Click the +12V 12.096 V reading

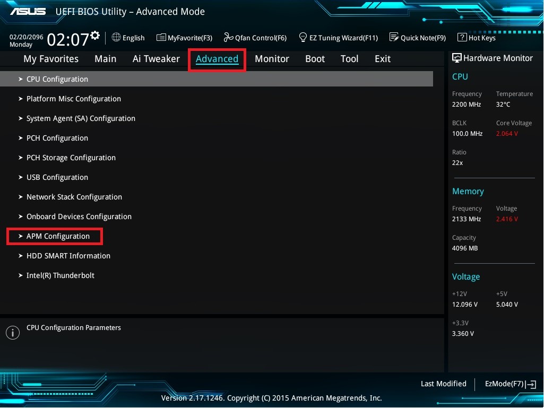point(464,304)
